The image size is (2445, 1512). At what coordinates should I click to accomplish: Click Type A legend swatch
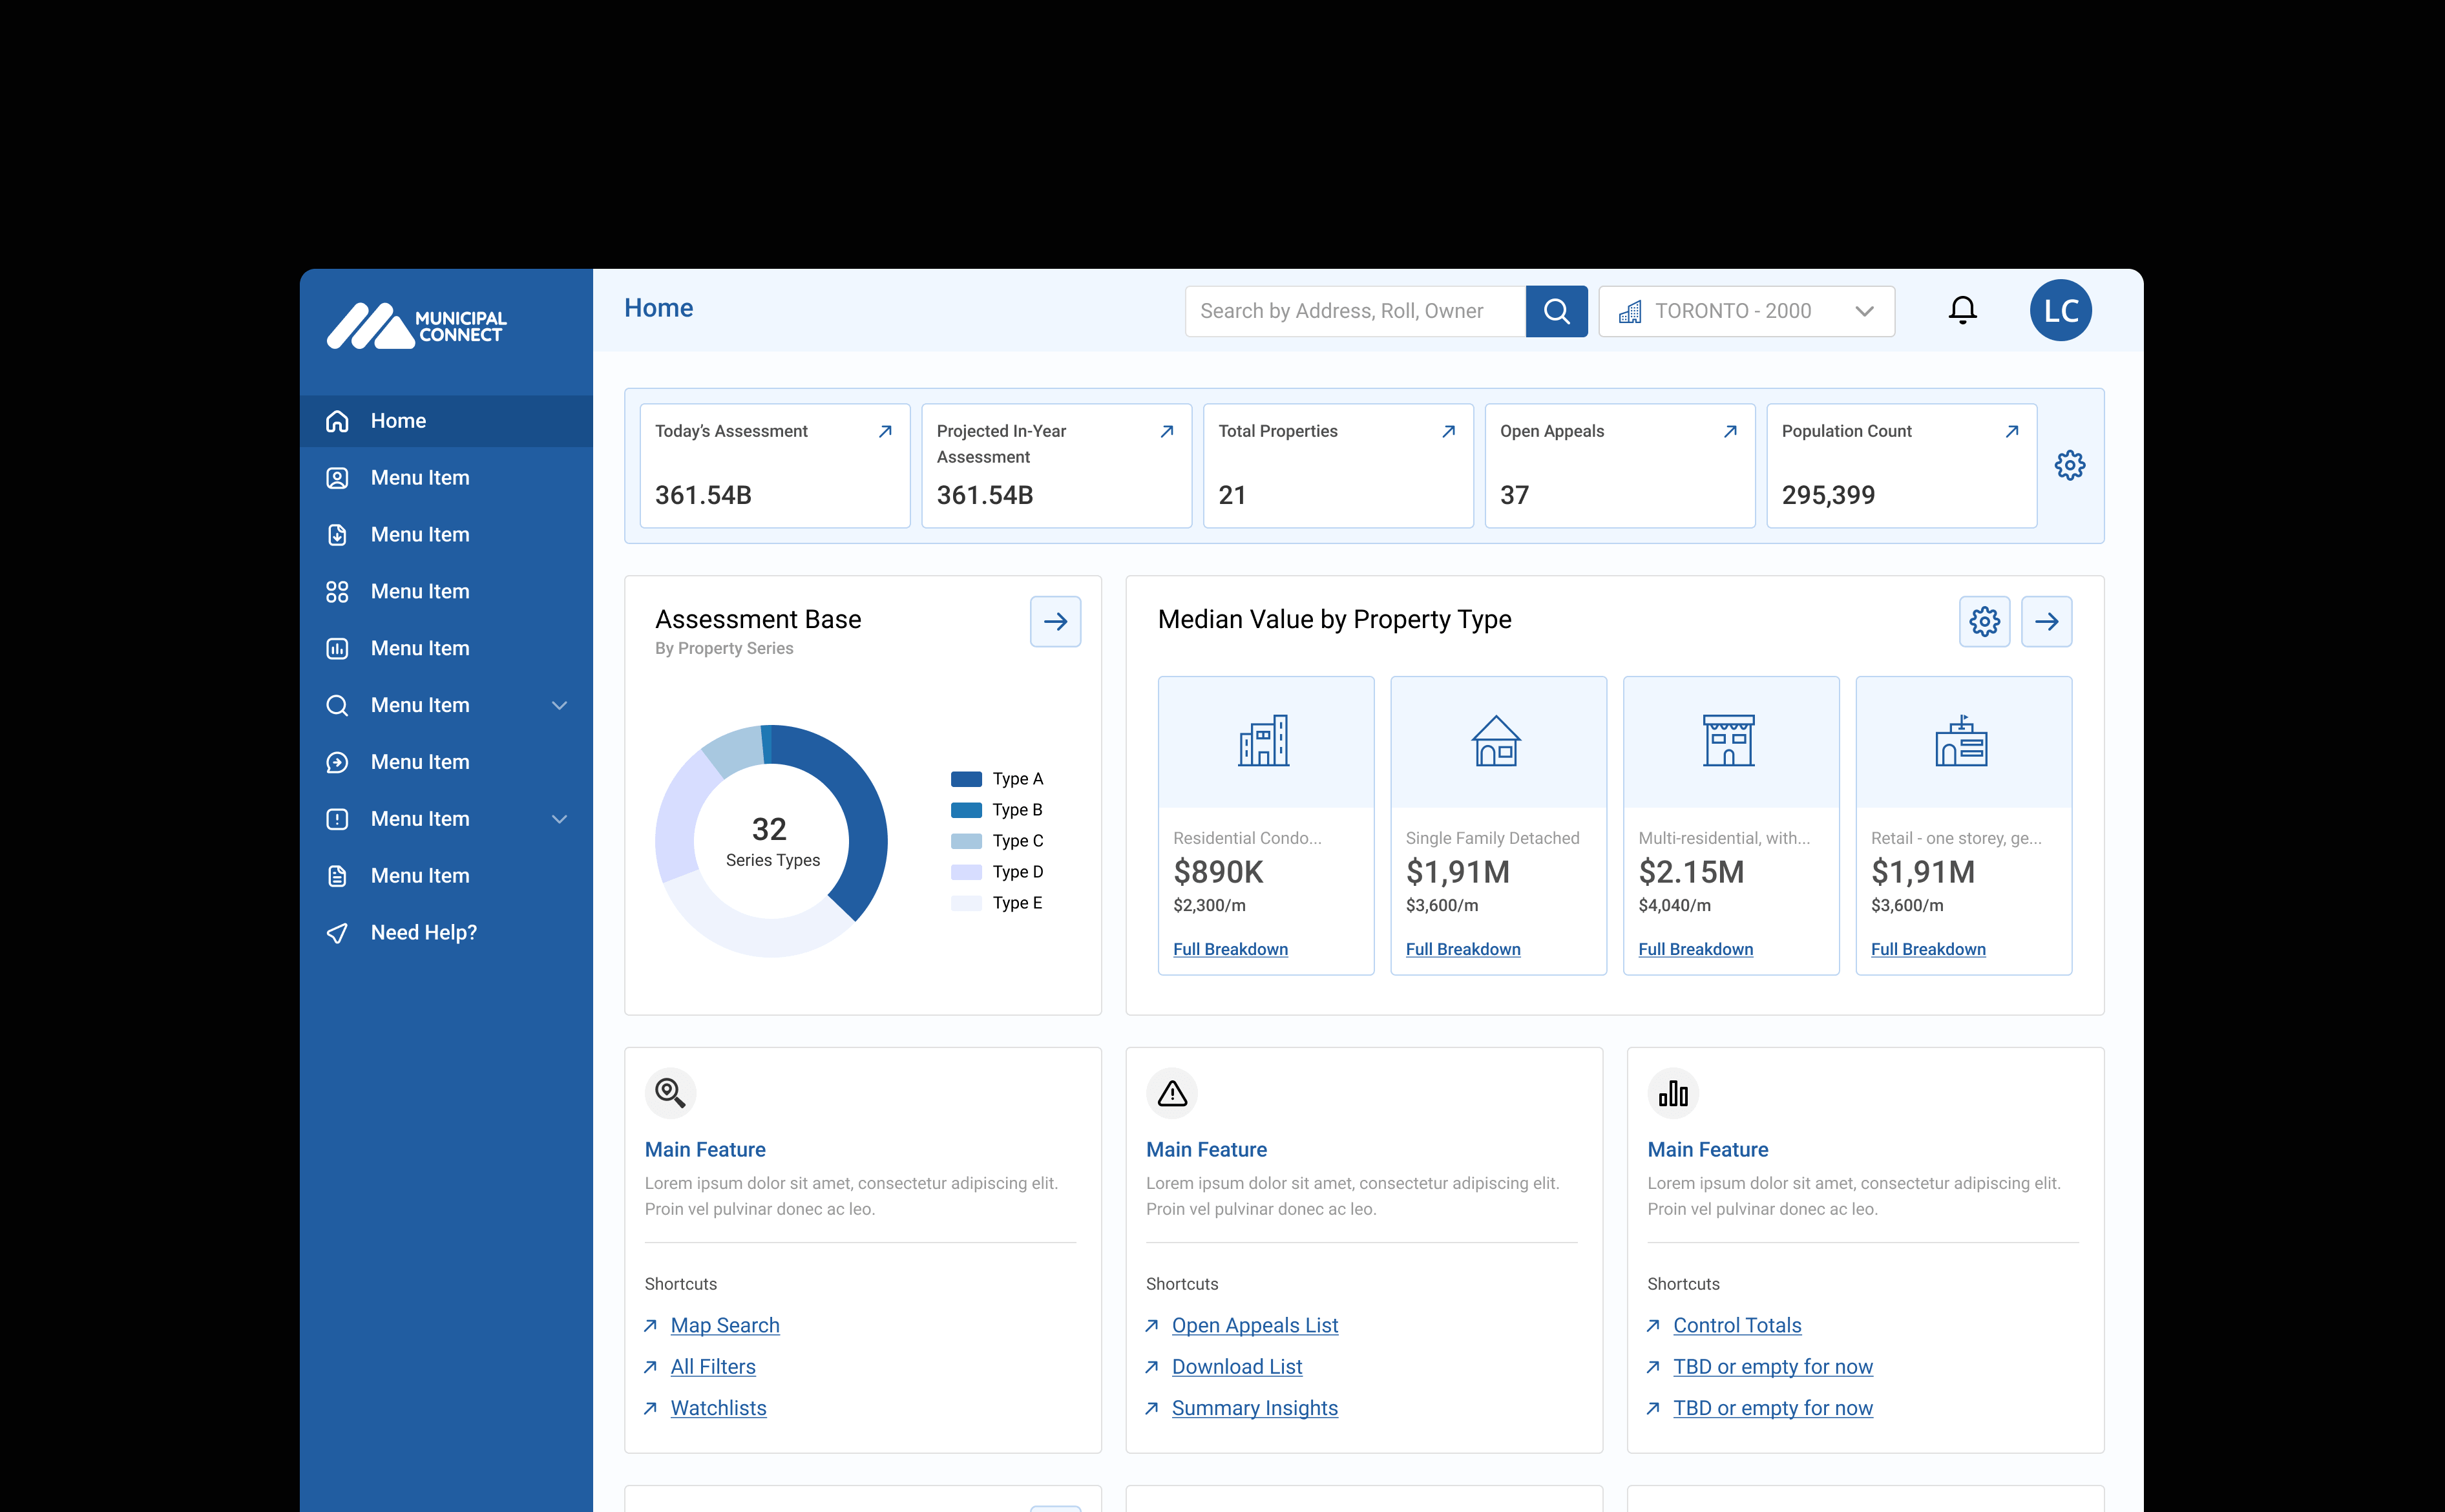pyautogui.click(x=966, y=779)
